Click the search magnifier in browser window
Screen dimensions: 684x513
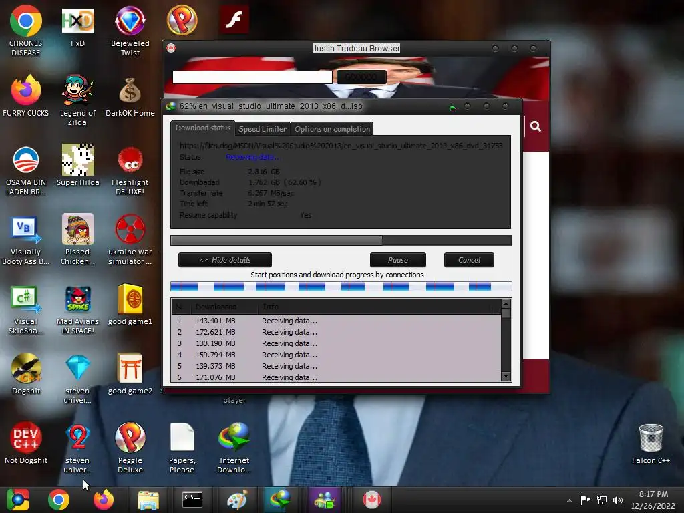536,126
